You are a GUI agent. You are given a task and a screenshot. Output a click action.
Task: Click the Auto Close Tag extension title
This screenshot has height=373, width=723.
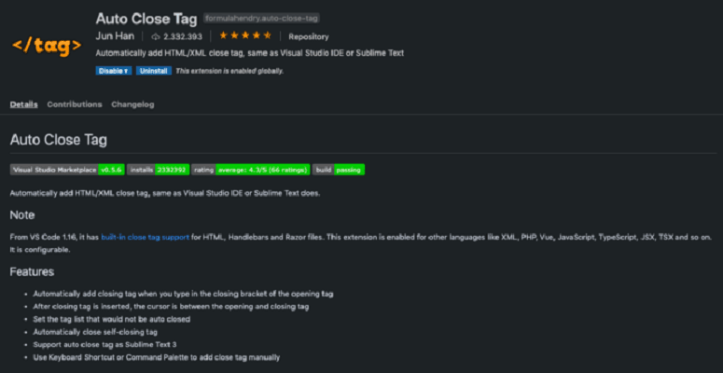pyautogui.click(x=146, y=19)
